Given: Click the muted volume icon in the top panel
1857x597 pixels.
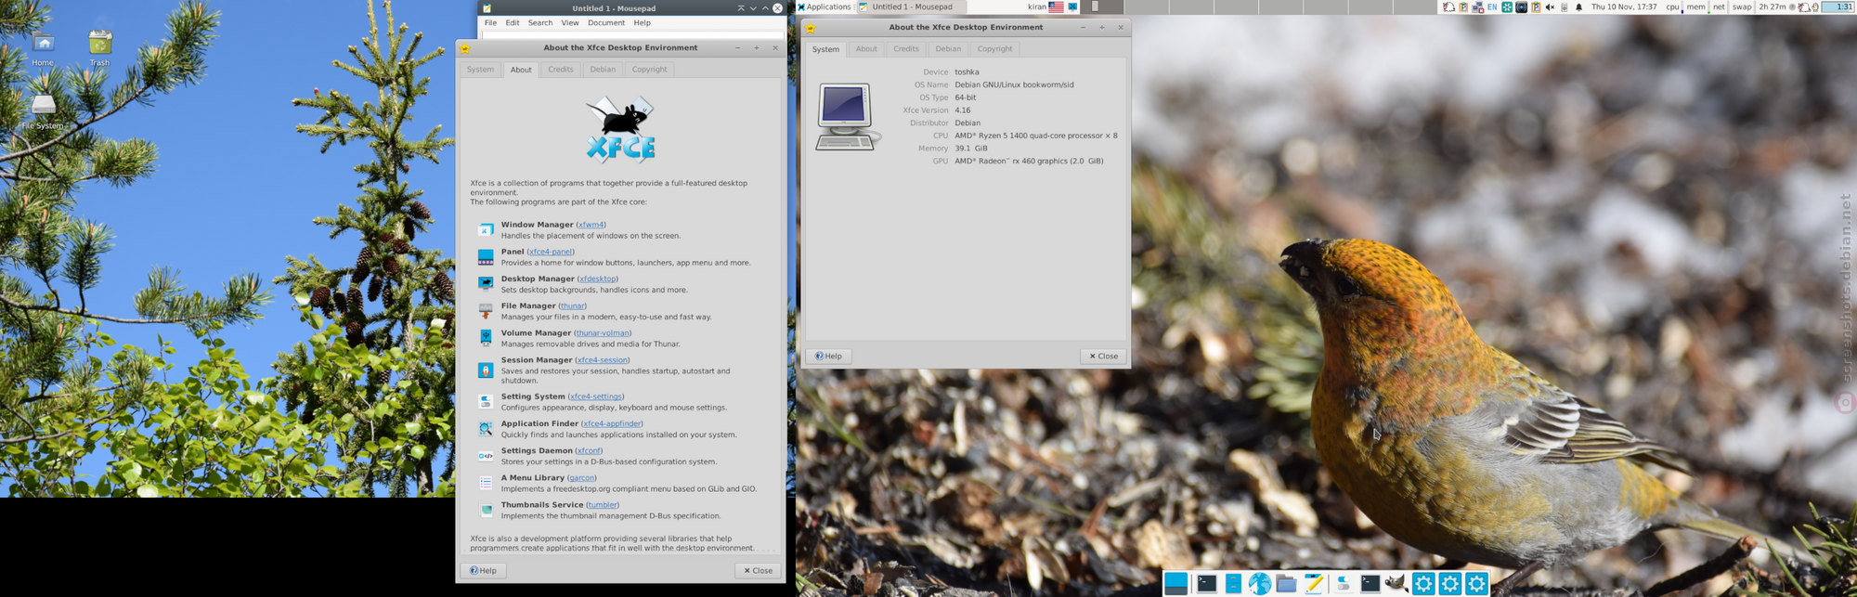Looking at the screenshot, I should click(x=1549, y=6).
